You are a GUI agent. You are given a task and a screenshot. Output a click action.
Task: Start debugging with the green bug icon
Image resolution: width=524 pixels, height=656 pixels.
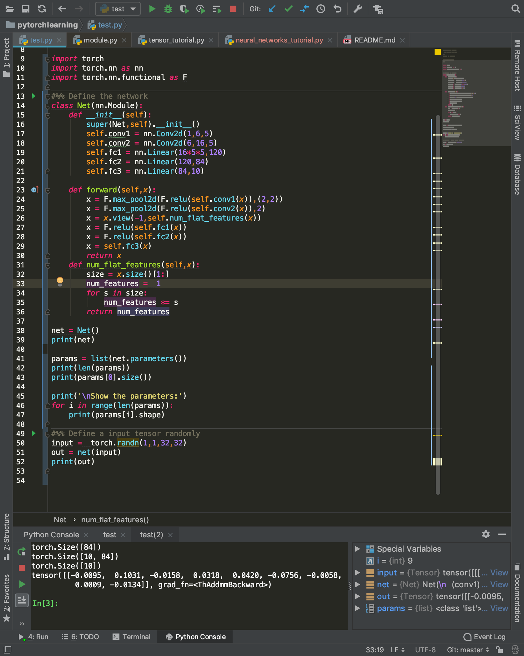(x=168, y=9)
